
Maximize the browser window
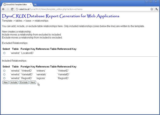(150, 1)
